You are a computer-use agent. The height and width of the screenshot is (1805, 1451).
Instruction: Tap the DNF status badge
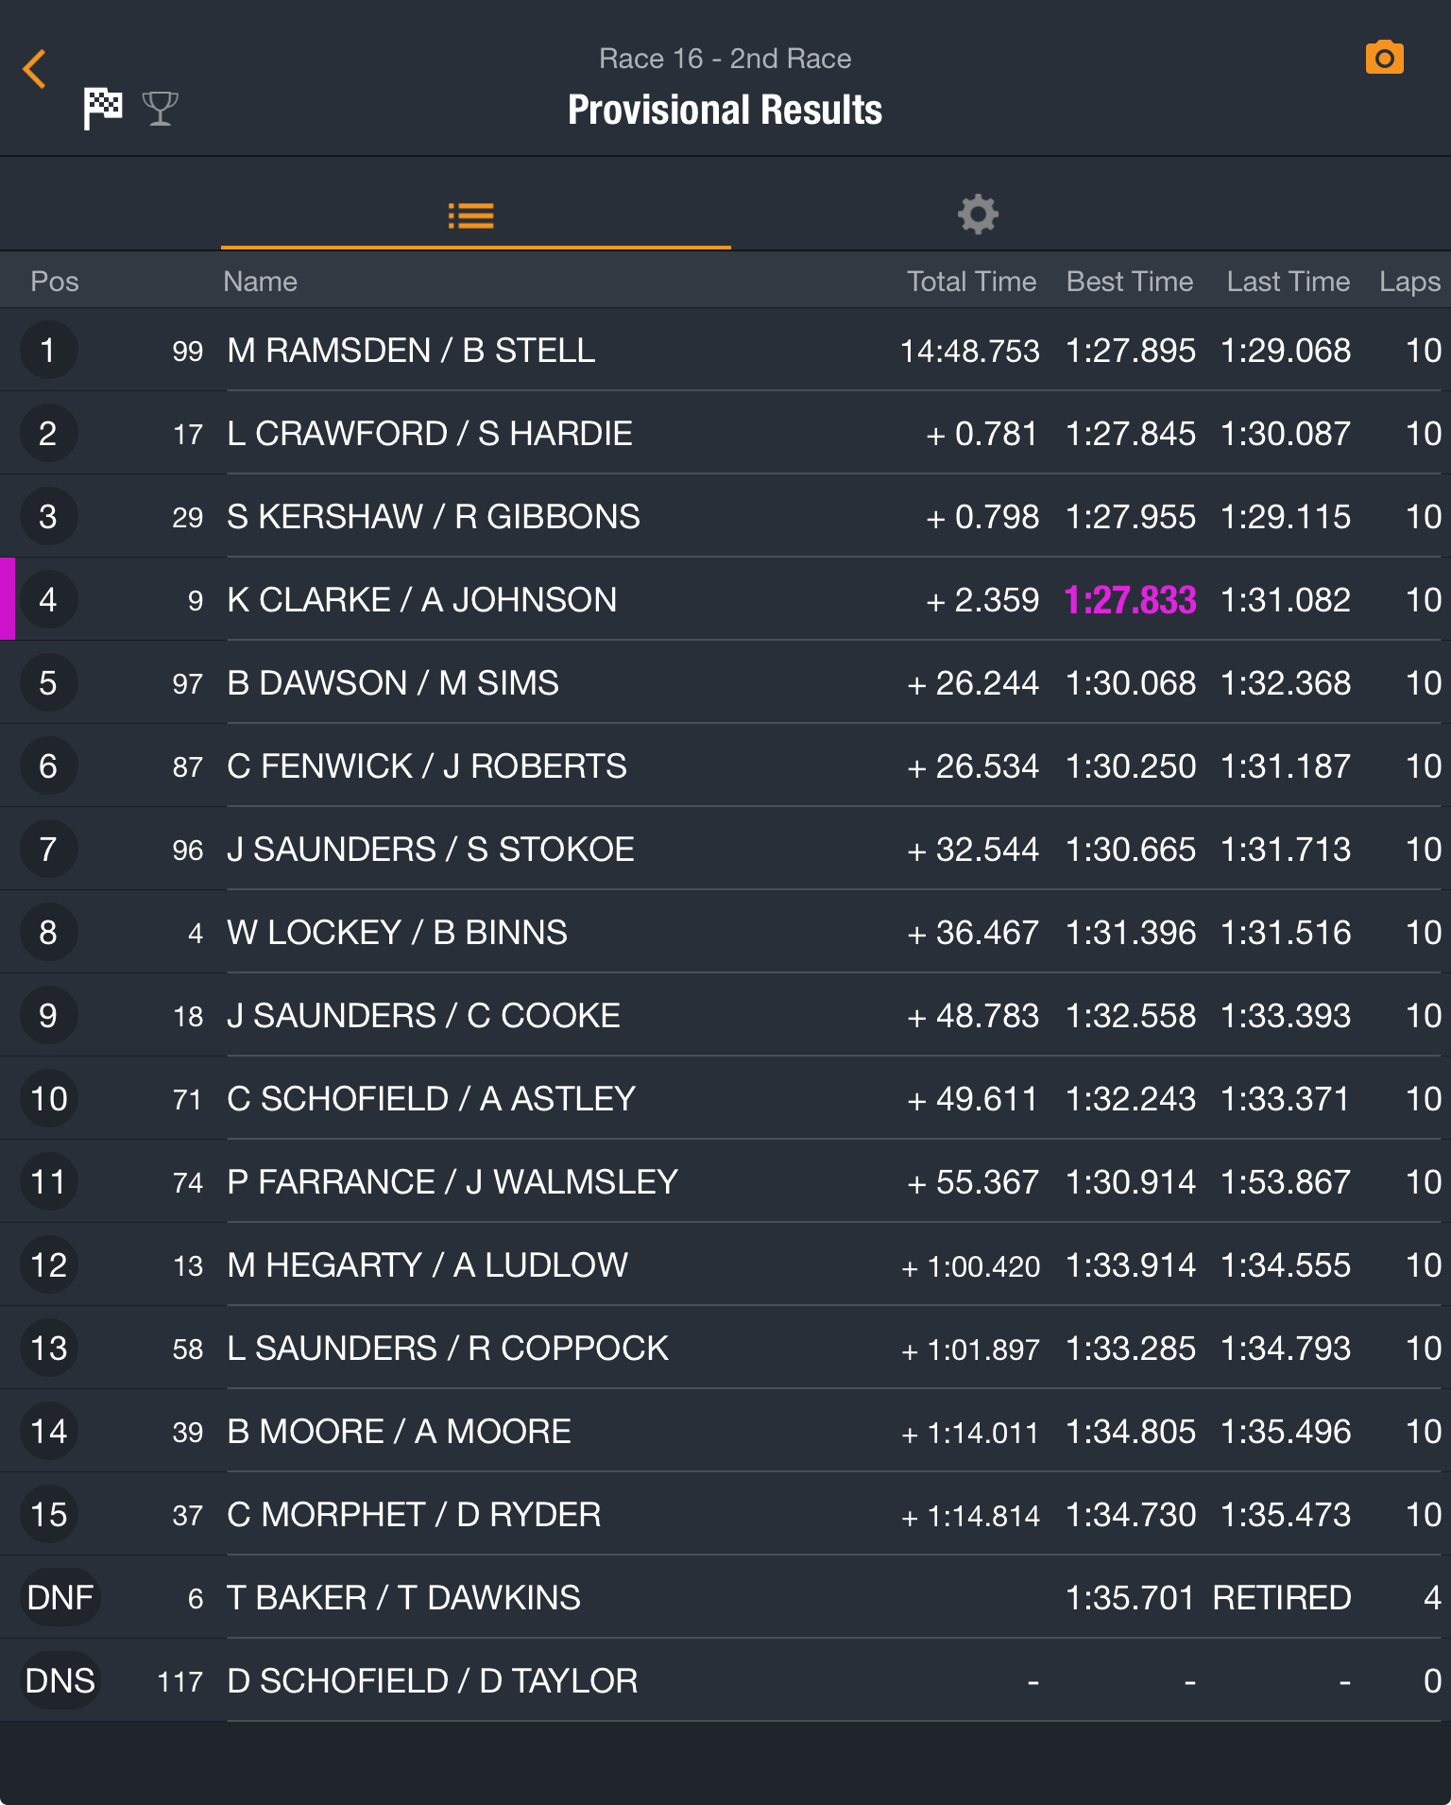coord(60,1598)
